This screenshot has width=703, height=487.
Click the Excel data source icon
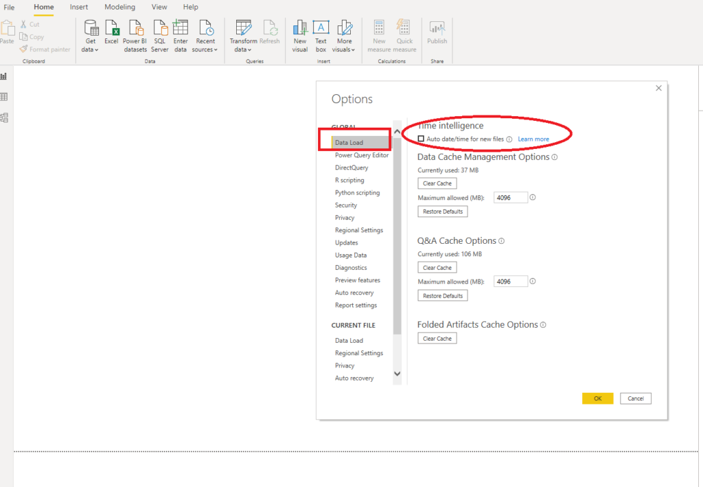point(112,32)
